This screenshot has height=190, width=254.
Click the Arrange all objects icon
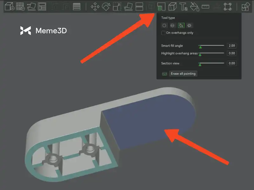point(42,6)
